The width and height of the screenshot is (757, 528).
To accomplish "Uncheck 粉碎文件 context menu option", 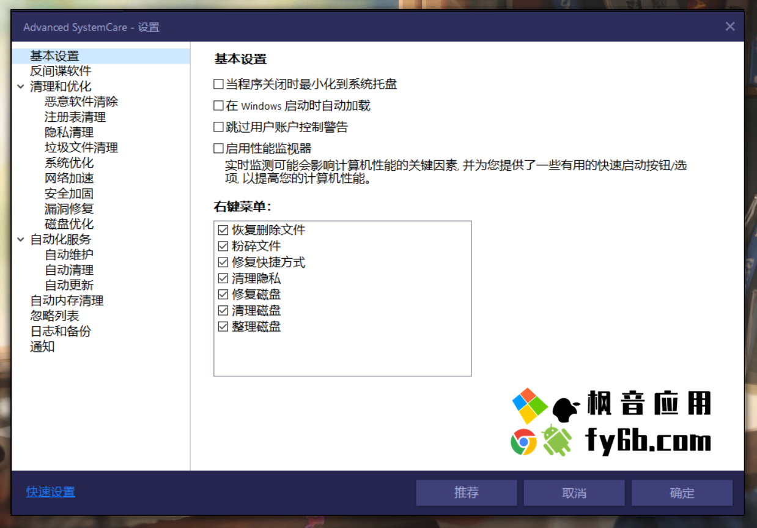I will 223,247.
